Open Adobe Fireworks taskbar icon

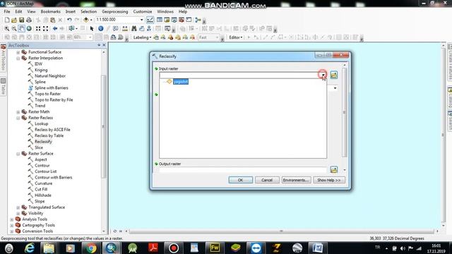coord(215,248)
